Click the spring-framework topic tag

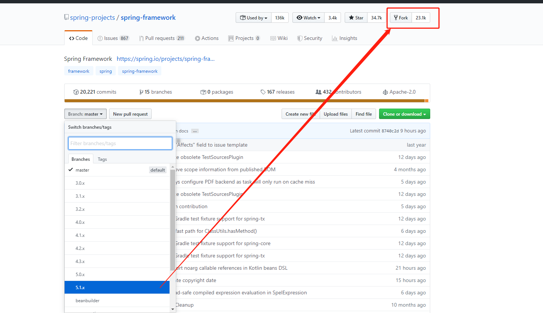point(140,71)
